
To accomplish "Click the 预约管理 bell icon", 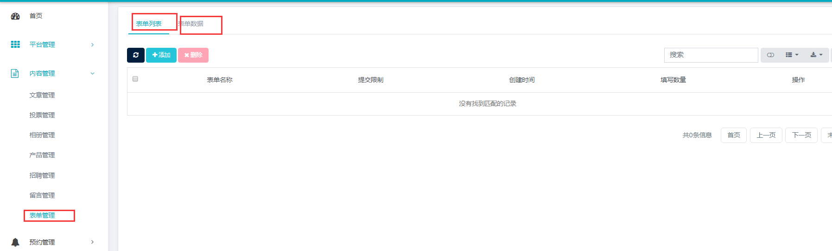I will pos(15,242).
